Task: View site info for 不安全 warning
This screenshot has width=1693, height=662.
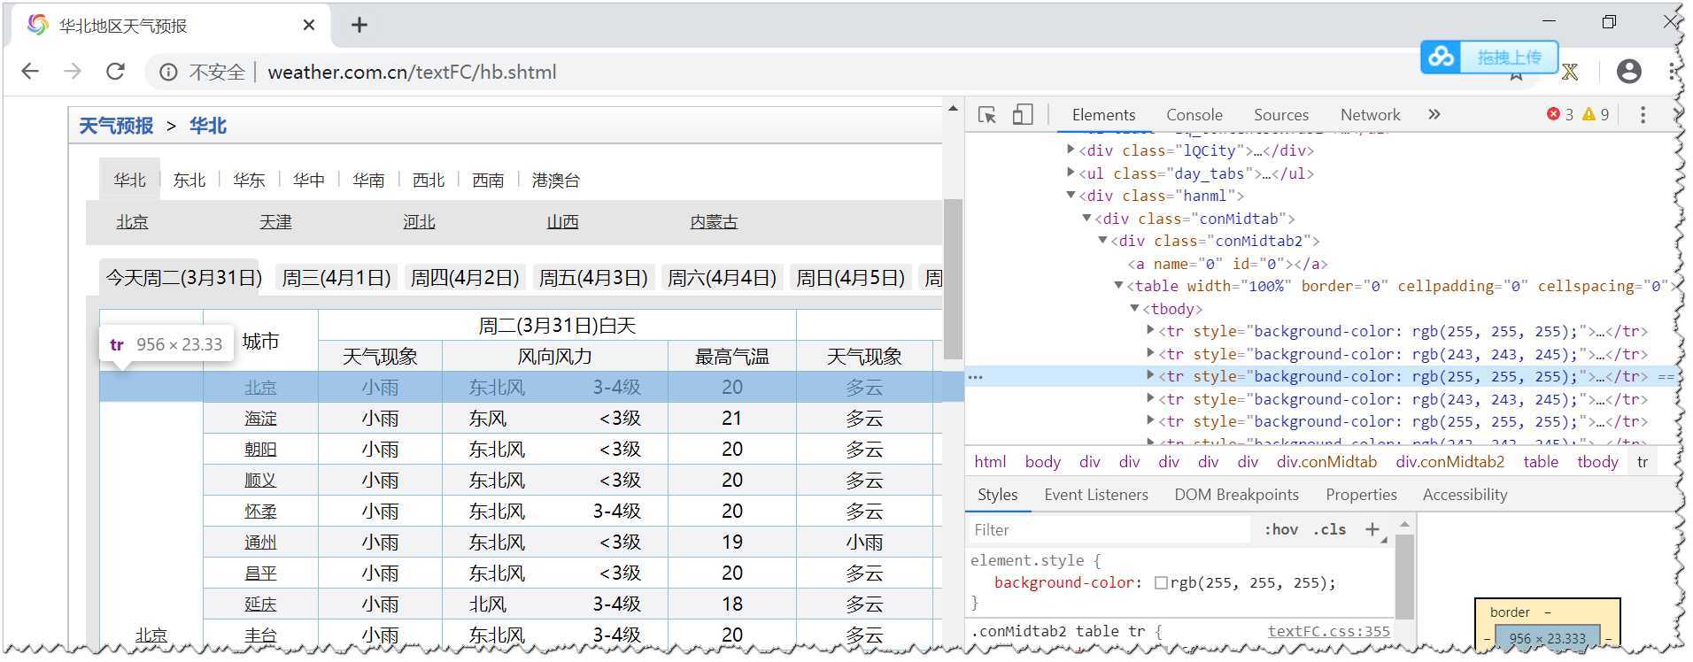Action: 168,73
